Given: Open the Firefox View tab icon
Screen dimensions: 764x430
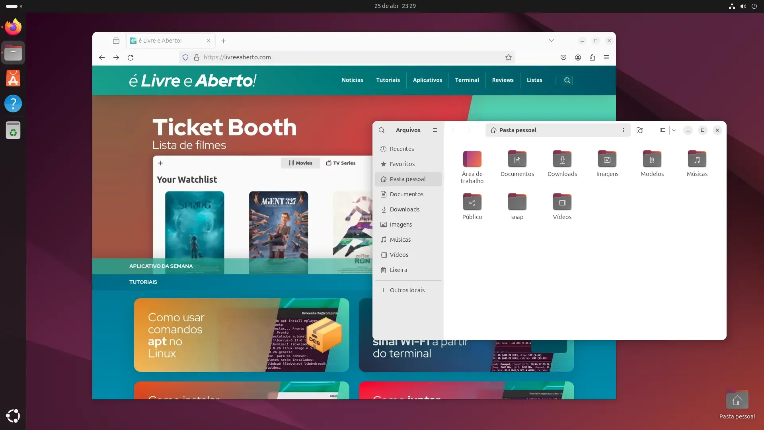Looking at the screenshot, I should pyautogui.click(x=116, y=41).
